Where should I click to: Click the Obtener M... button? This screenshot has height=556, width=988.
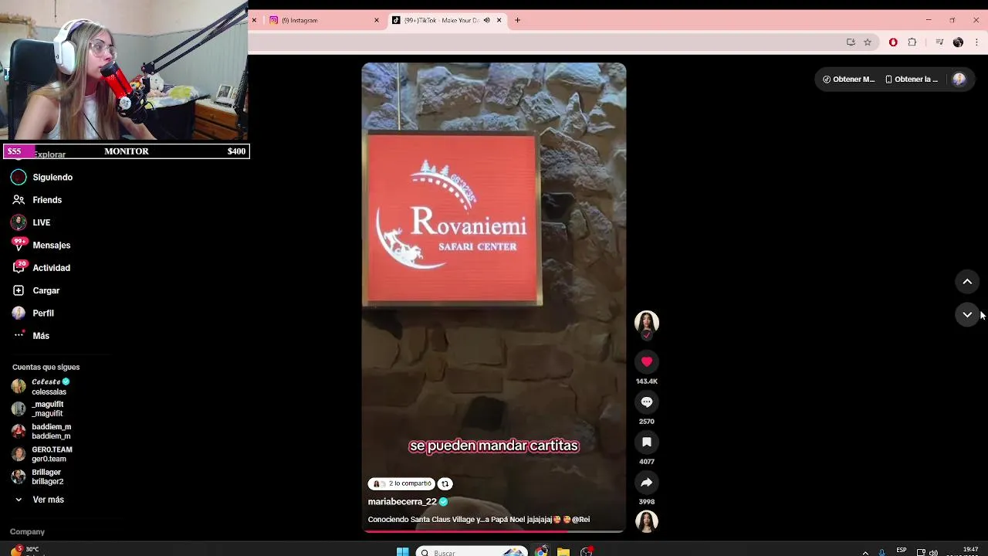[848, 79]
